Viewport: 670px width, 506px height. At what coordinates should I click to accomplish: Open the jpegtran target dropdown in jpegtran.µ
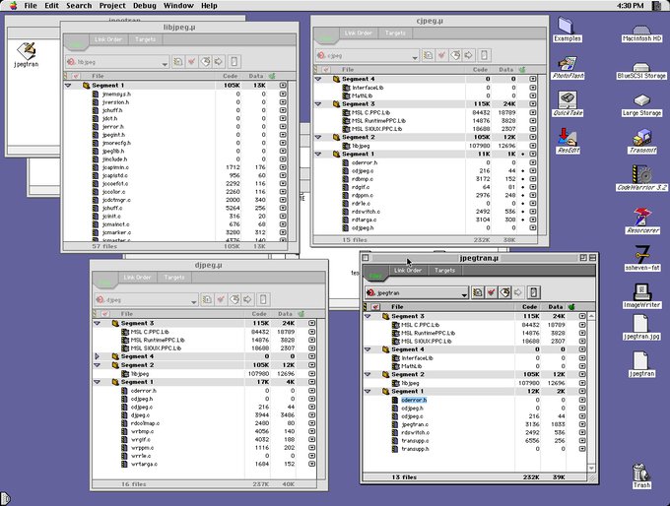click(x=417, y=293)
